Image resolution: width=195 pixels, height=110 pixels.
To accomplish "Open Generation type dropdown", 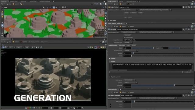I will click(128, 43).
